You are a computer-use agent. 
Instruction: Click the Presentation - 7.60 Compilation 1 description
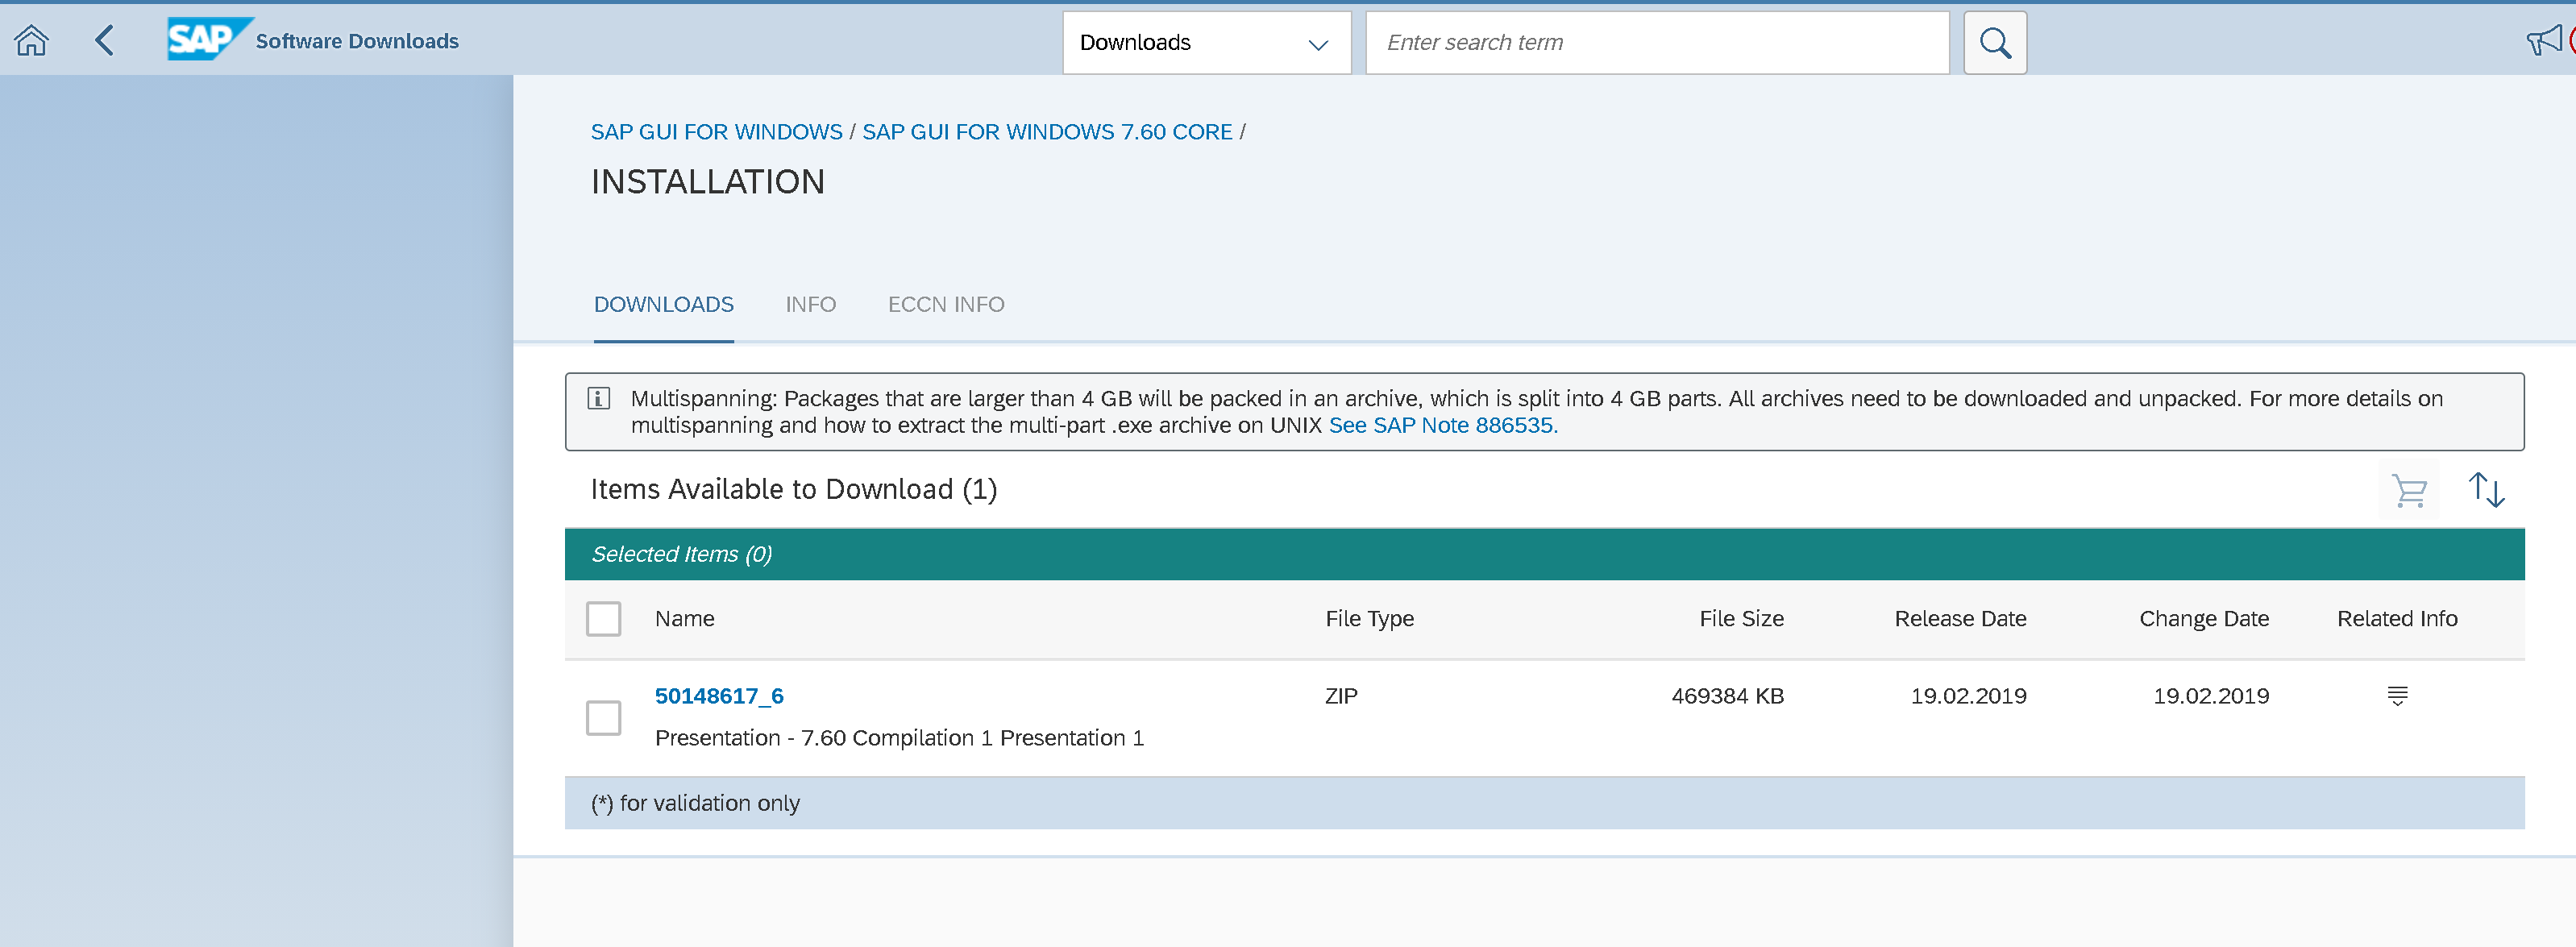tap(899, 738)
